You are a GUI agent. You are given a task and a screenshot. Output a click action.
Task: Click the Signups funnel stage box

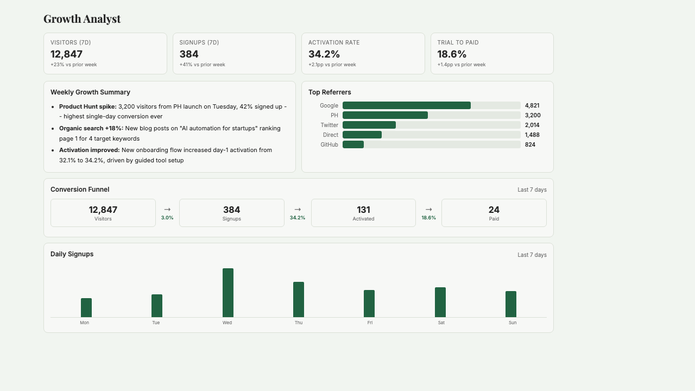(232, 212)
